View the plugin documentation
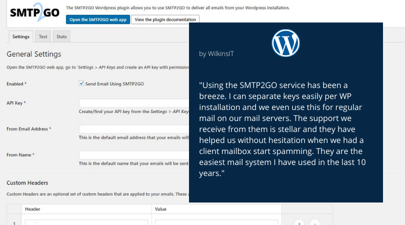 (x=165, y=19)
